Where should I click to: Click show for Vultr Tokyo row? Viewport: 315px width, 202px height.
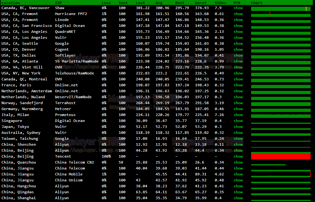pos(238,127)
